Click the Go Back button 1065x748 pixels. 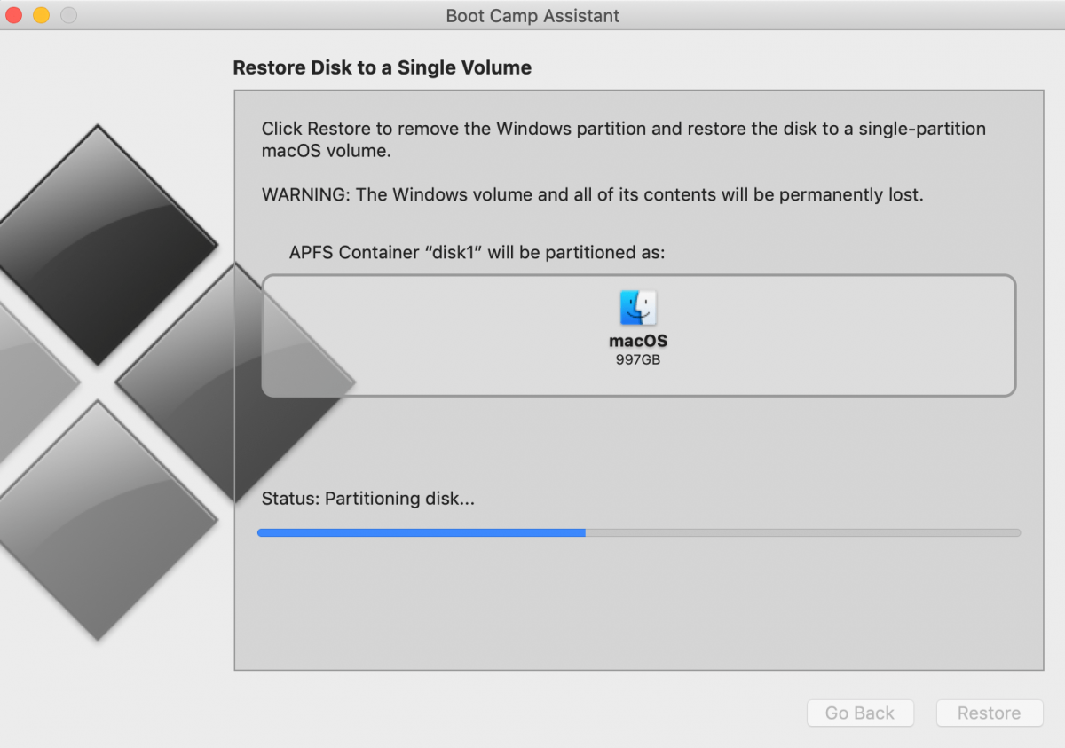tap(860, 713)
